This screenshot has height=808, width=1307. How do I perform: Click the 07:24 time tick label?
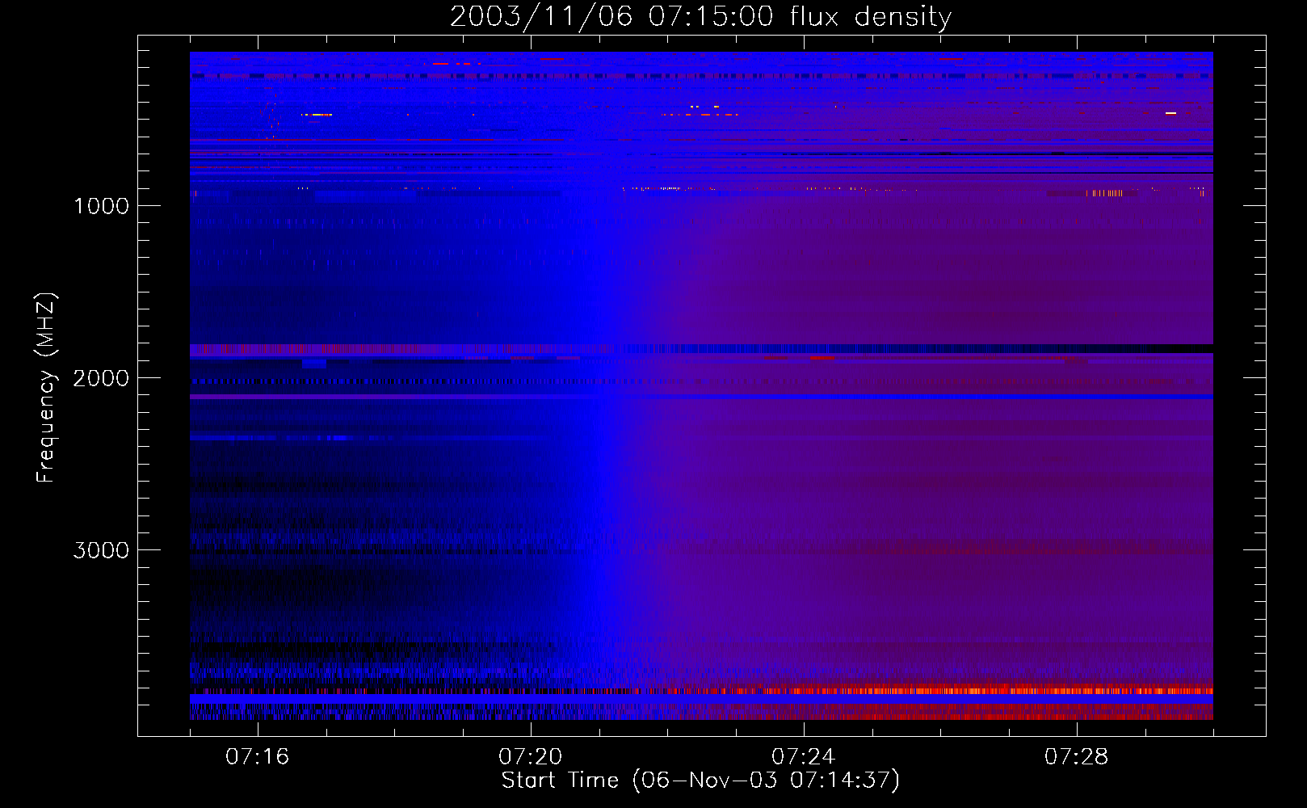click(803, 757)
